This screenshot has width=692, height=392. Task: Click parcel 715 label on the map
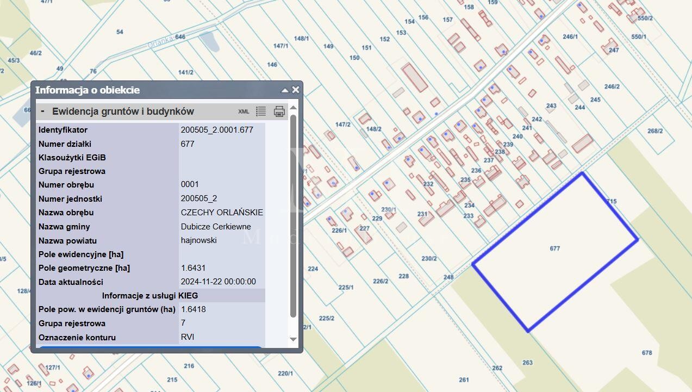(x=612, y=201)
